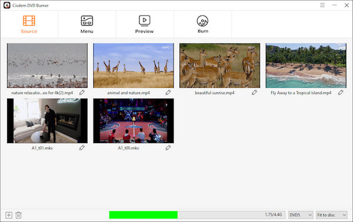
Task: Edit the animal and nature.mp4 video
Action: [x=168, y=92]
